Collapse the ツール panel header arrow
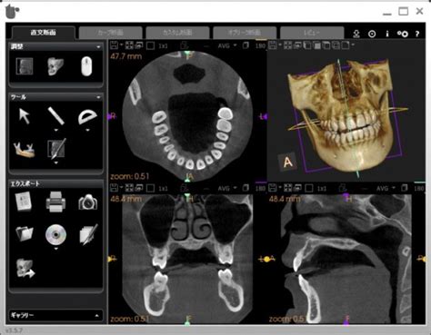Viewport: 431px width, 335px height. point(98,97)
